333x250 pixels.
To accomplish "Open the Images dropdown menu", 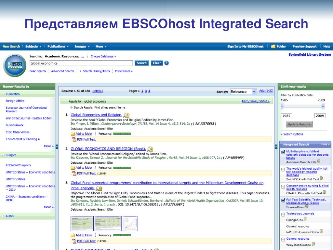I will [x=82, y=47].
